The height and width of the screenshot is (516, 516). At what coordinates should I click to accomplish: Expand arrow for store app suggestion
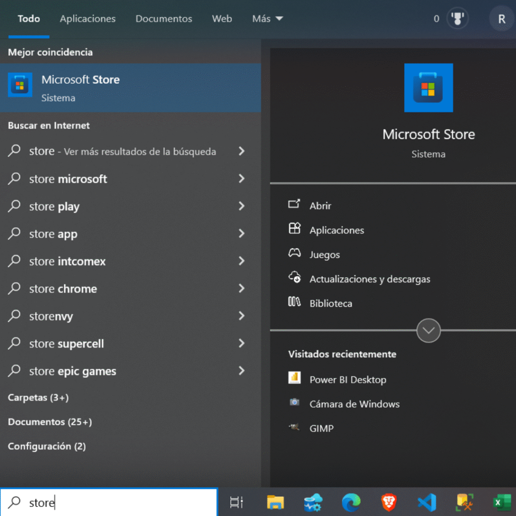click(241, 234)
